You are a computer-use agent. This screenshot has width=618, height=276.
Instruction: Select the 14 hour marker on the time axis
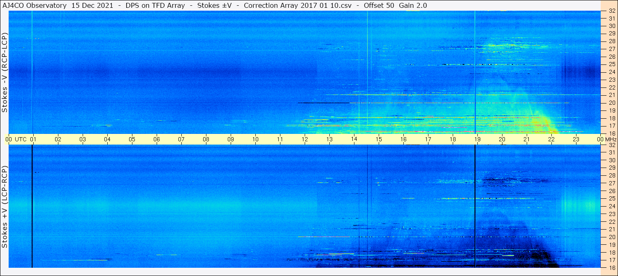coord(354,139)
